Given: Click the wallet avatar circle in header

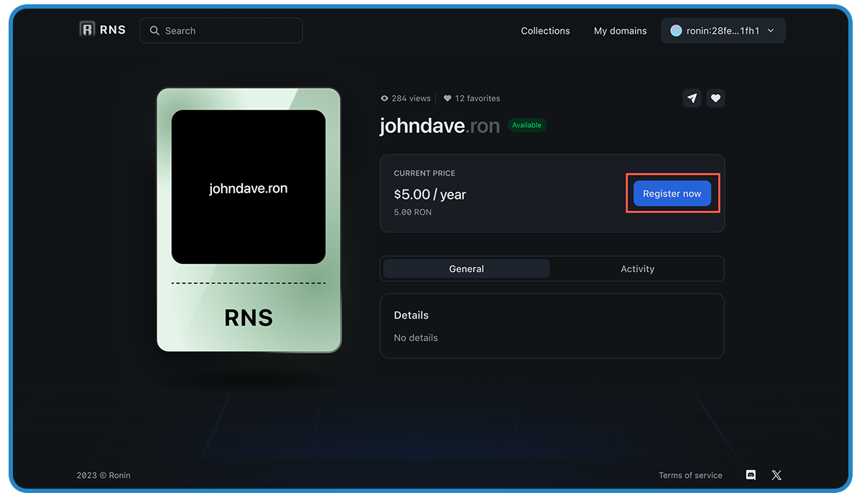Looking at the screenshot, I should pyautogui.click(x=676, y=31).
